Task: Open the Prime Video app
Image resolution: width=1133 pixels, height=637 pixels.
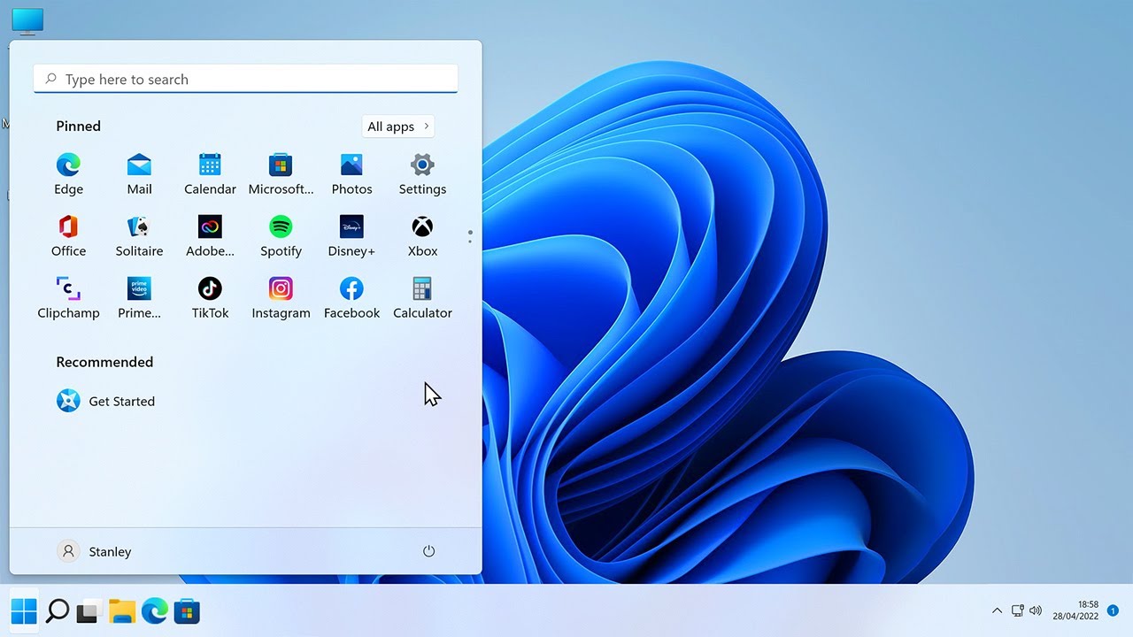Action: pos(139,298)
